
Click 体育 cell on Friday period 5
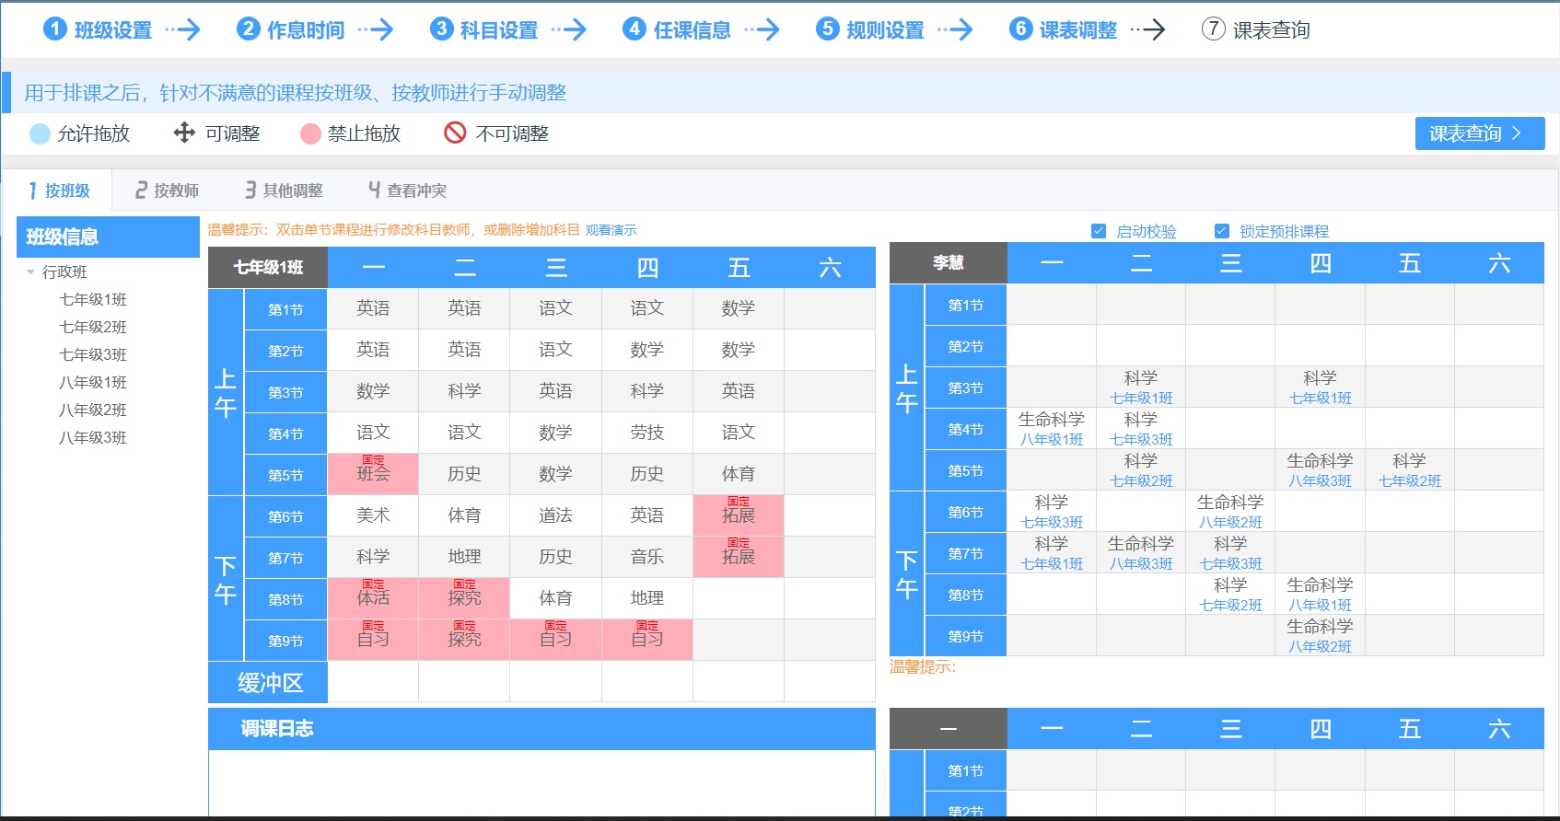tap(739, 474)
